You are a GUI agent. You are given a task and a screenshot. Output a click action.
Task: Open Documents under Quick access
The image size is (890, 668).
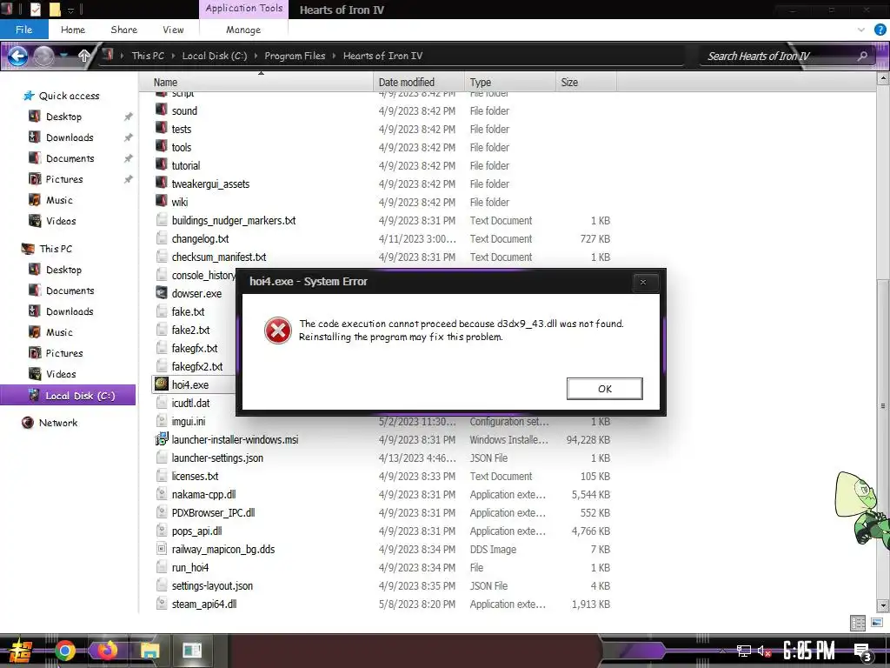70,158
